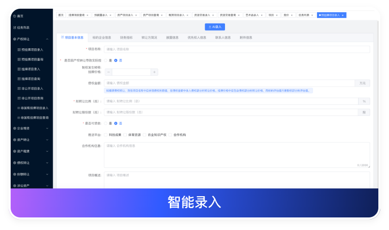
Task: Click the 资产租赁 sidebar menu icon
Action: 15,151
